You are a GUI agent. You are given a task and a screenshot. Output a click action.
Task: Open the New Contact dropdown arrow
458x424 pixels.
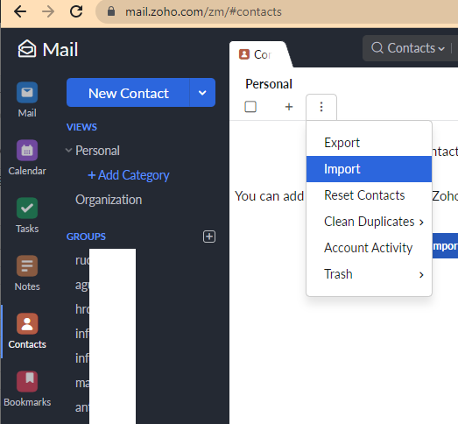tap(202, 93)
